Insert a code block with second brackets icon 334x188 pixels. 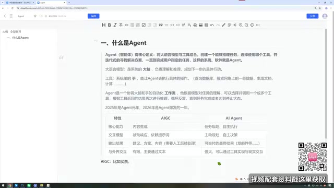[x=178, y=25]
